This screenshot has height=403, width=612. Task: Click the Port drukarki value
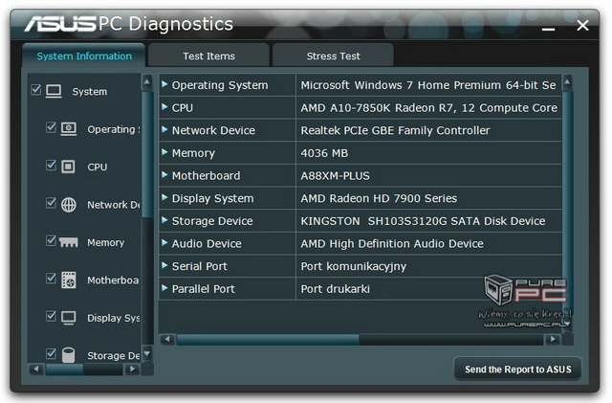click(335, 289)
